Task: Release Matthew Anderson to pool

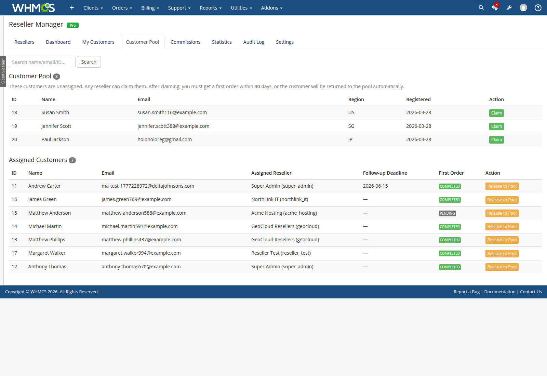Action: [502, 213]
